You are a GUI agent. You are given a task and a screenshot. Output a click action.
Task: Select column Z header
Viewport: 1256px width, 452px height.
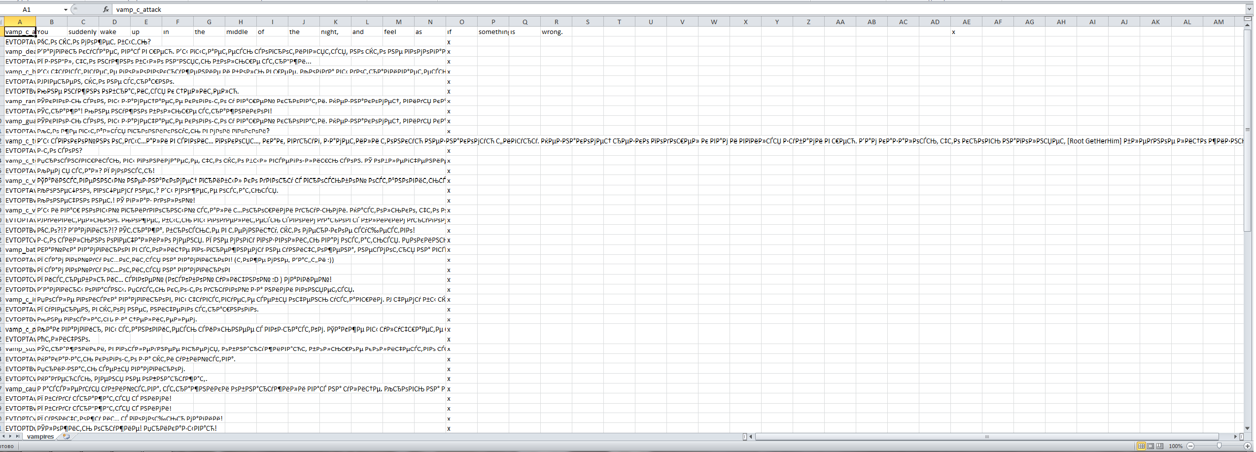808,22
